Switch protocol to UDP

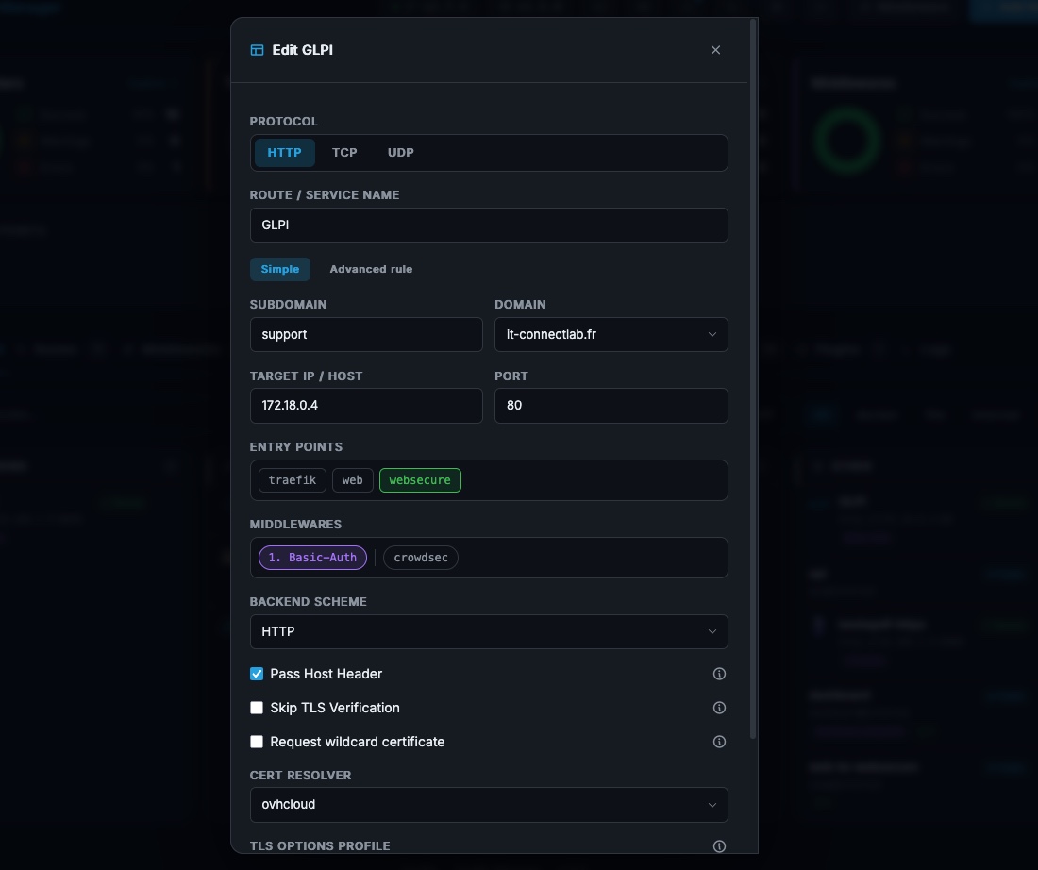[x=400, y=152]
